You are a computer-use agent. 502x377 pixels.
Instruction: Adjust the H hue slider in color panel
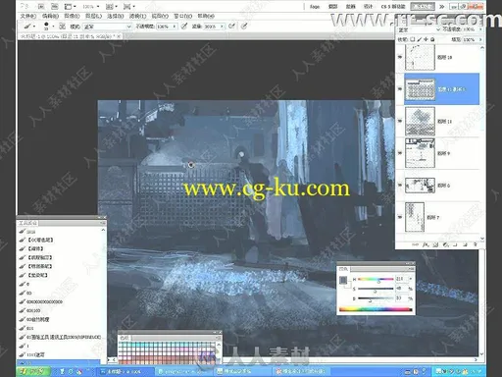(376, 279)
